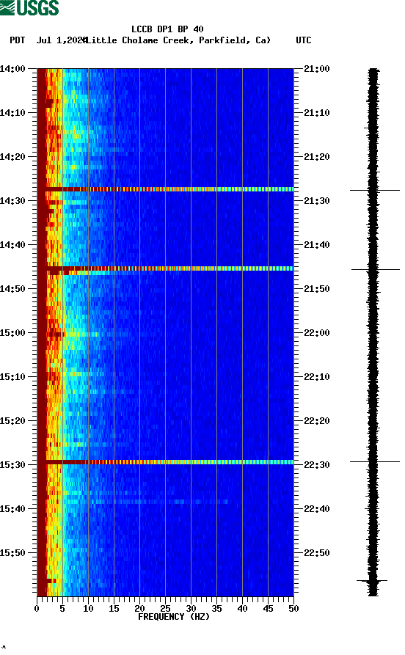This screenshot has width=405, height=655.
Task: Click the '21:20' UTC time label
Action: [317, 157]
